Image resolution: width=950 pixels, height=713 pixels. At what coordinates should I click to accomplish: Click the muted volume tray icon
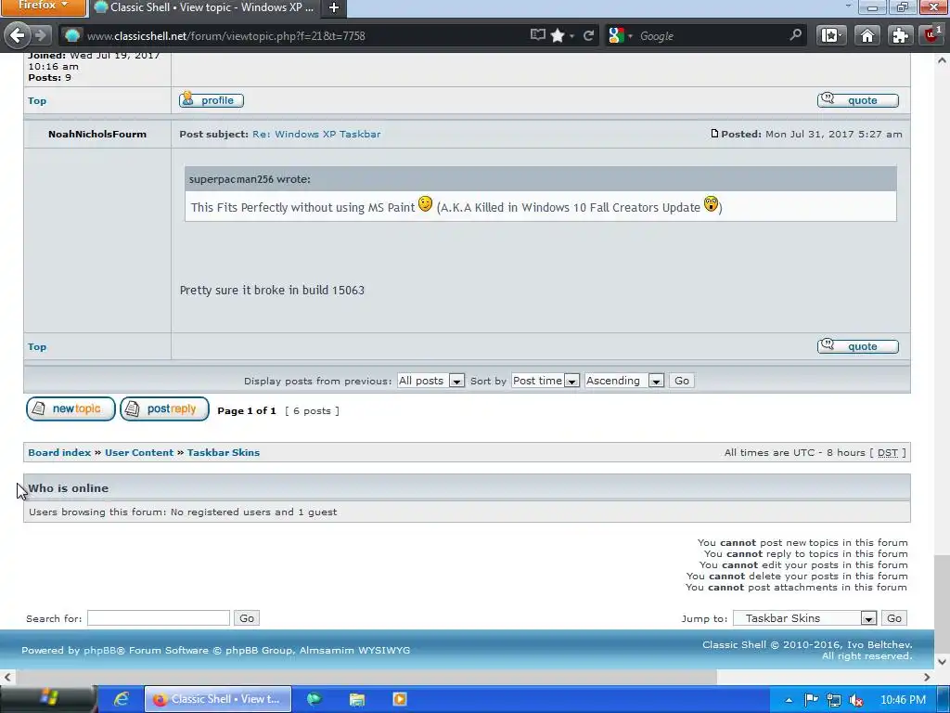coord(856,700)
